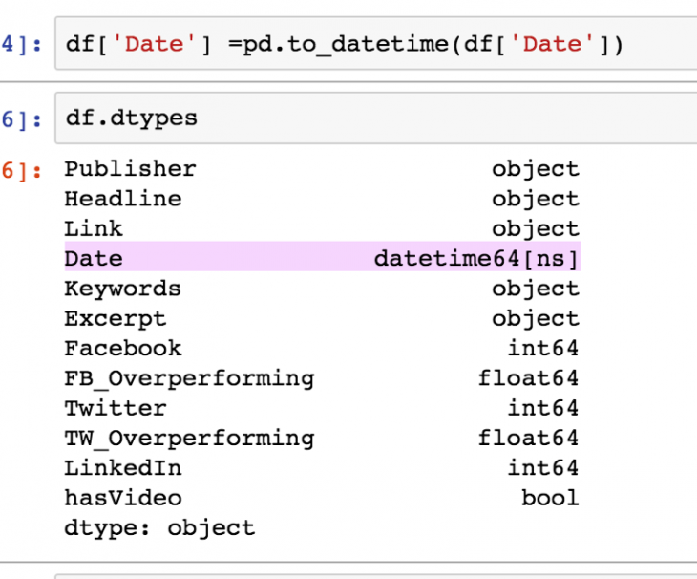
Task: Click the FB_Overperforming row label
Action: (x=189, y=378)
